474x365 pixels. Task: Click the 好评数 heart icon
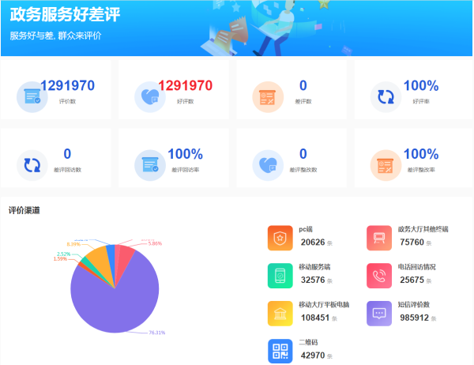[149, 97]
